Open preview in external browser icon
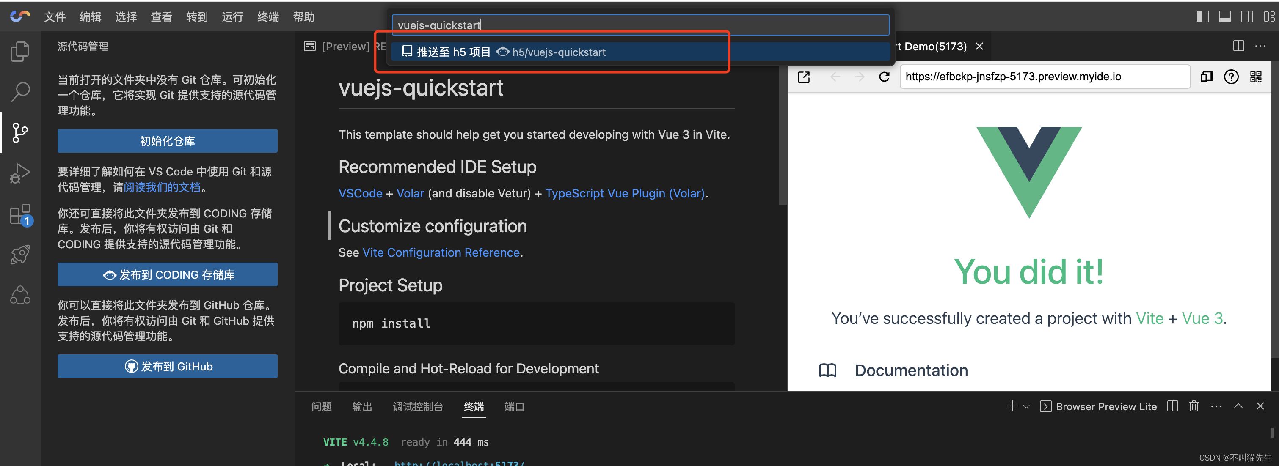The image size is (1279, 466). pyautogui.click(x=803, y=77)
